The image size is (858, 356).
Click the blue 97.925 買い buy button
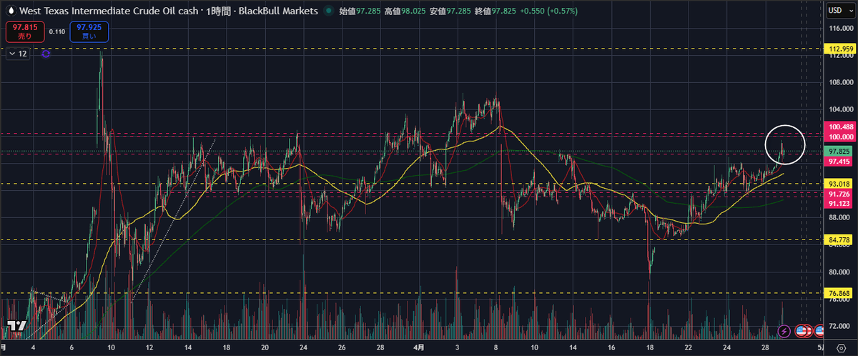(89, 31)
